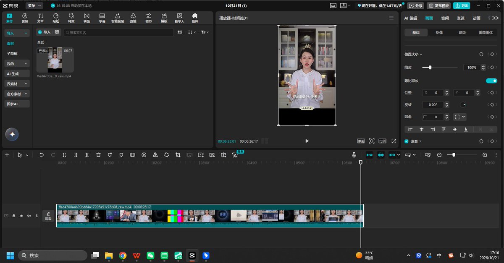This screenshot has width=504, height=263.
Task: Delete the selected clip with trash icon
Action: tap(98, 155)
